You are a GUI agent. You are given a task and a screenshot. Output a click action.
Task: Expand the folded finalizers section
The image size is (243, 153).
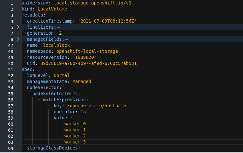[x=18, y=27]
